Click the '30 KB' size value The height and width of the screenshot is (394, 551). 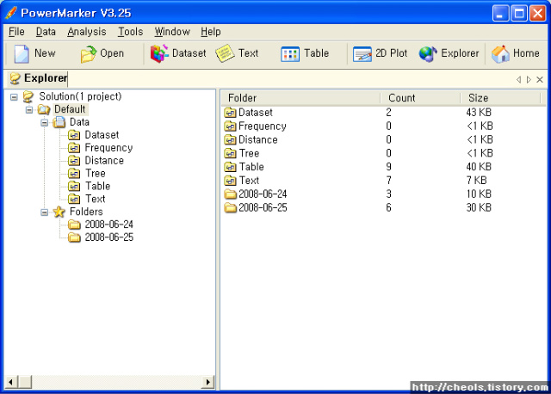(479, 208)
